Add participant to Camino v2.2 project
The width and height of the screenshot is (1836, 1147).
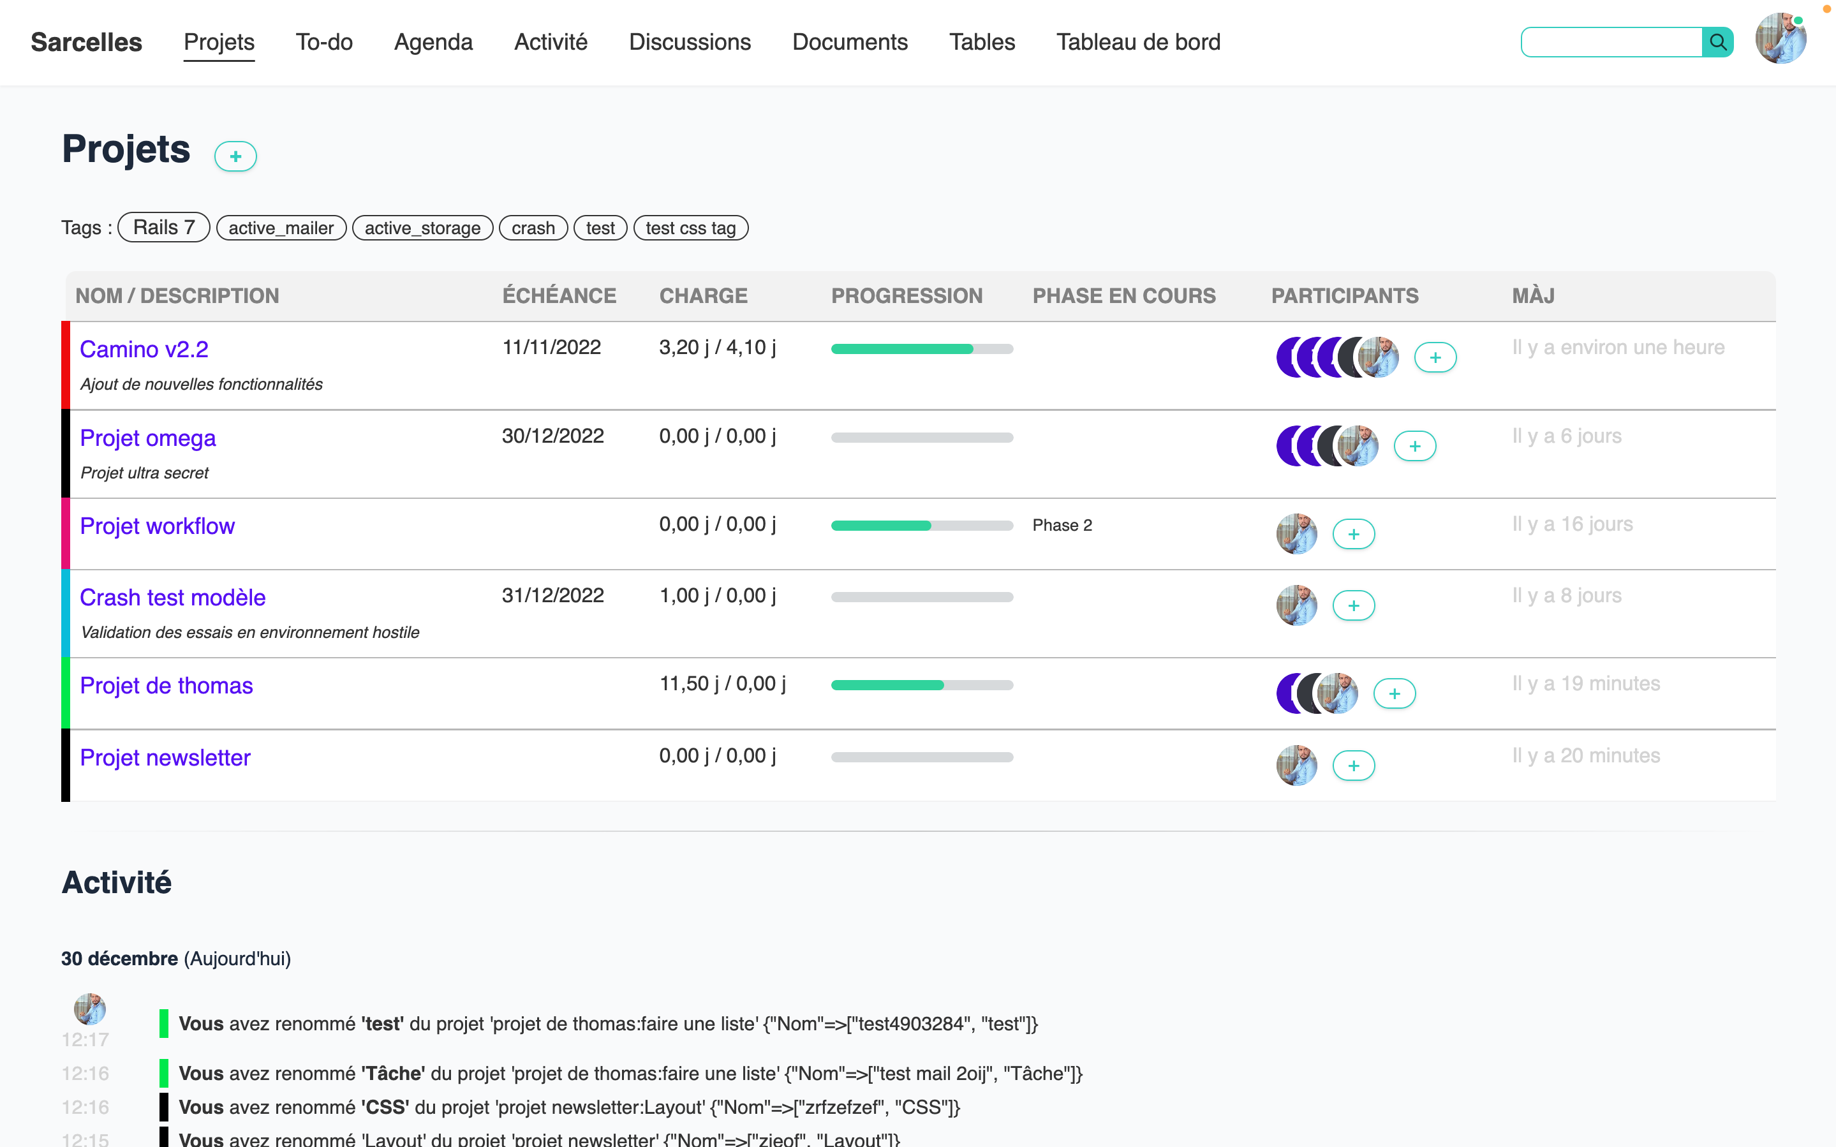click(x=1435, y=357)
